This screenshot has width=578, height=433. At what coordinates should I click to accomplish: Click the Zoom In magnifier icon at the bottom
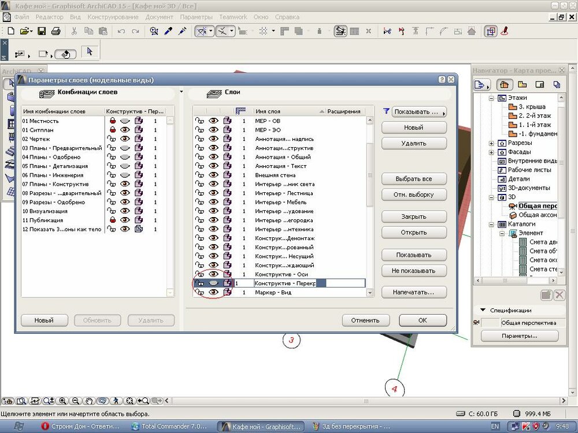point(61,401)
